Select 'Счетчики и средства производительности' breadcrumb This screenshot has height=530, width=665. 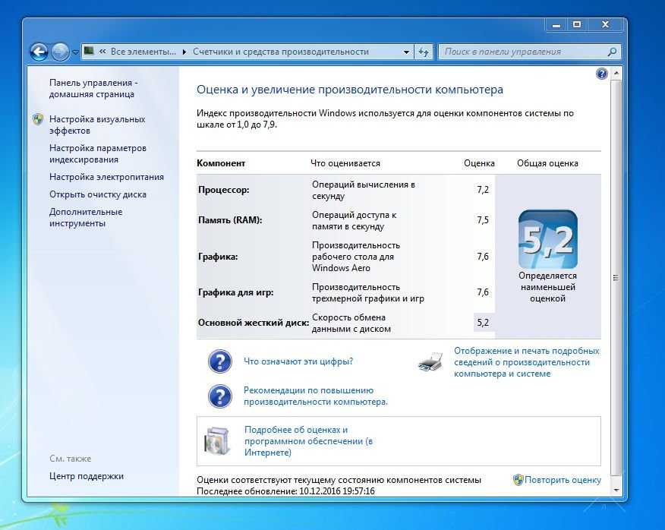click(x=281, y=52)
